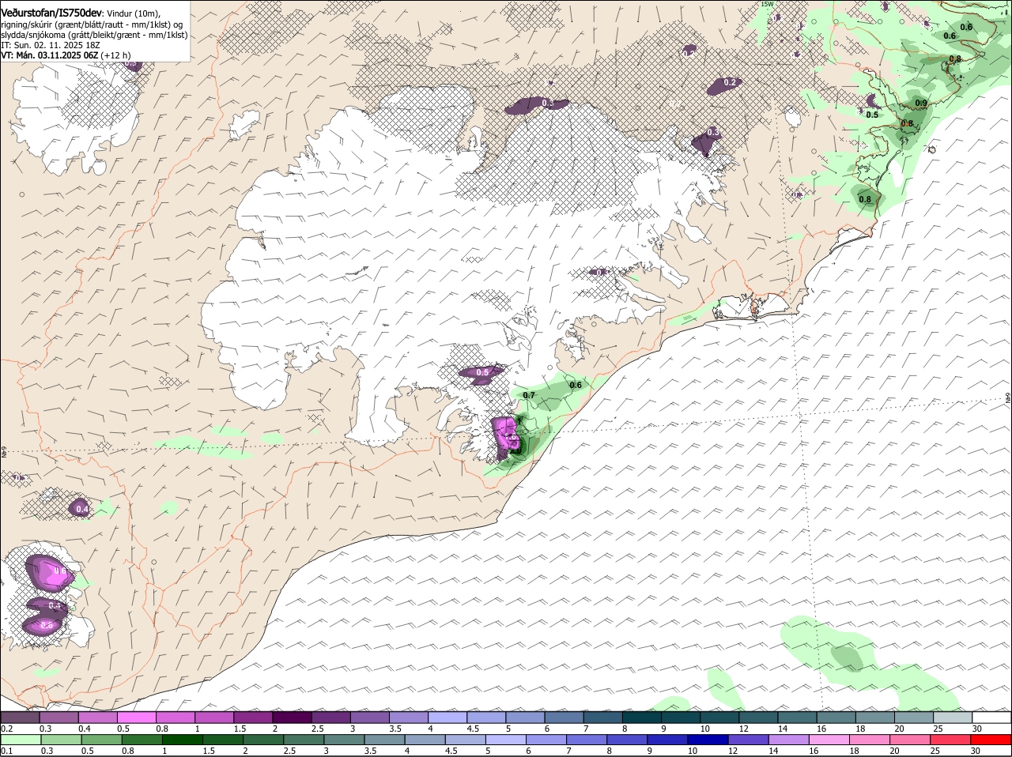Pick the deep blue lower swatch starting at 10

708,740
